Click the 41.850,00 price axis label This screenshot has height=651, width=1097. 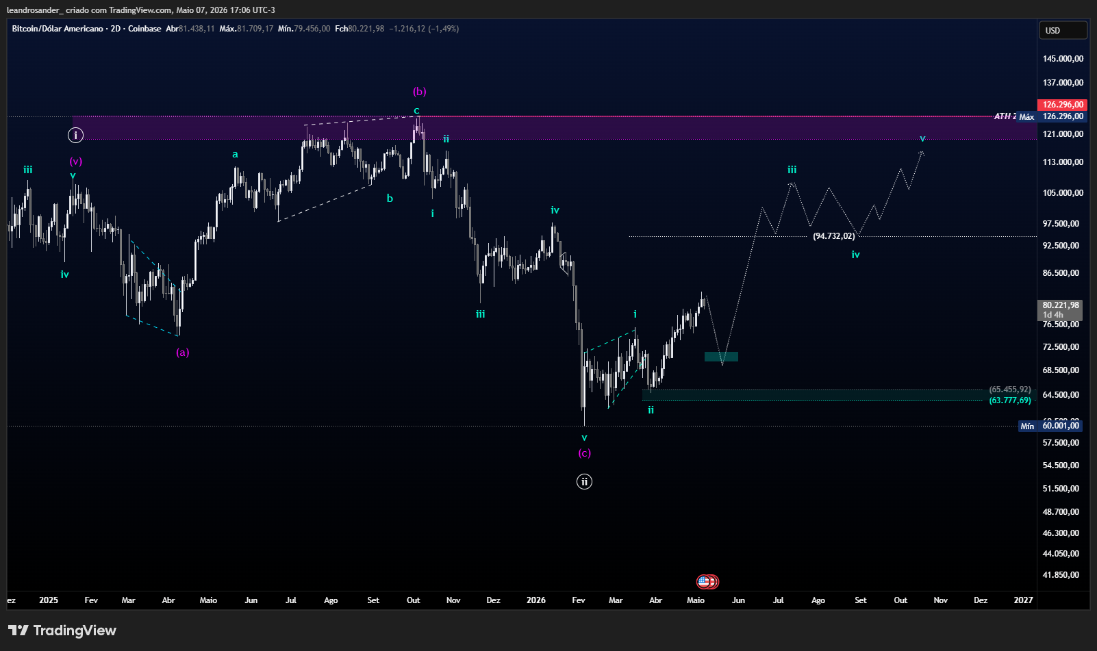1061,575
